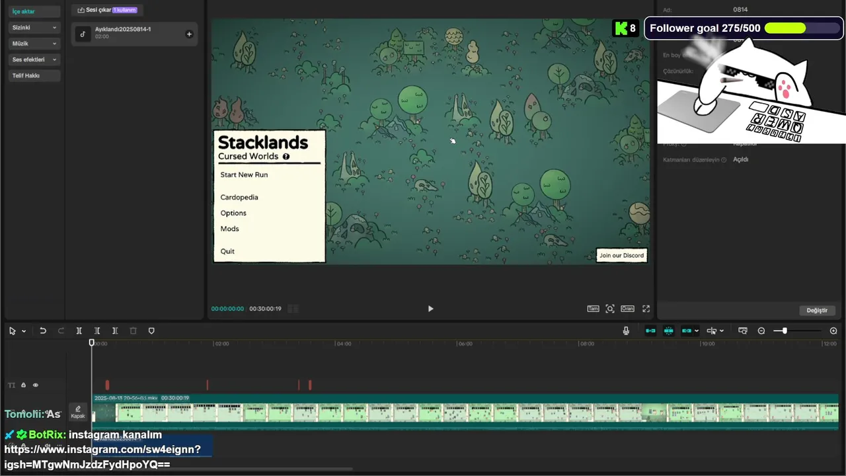Click the 00:30:00:19 total duration text
The image size is (846, 476).
coord(265,309)
